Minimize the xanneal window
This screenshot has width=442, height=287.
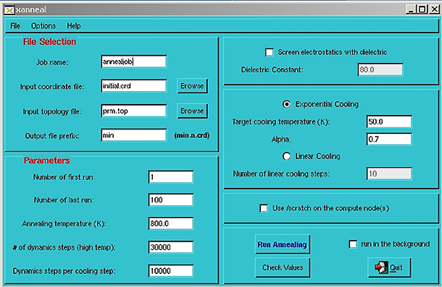[x=412, y=9]
